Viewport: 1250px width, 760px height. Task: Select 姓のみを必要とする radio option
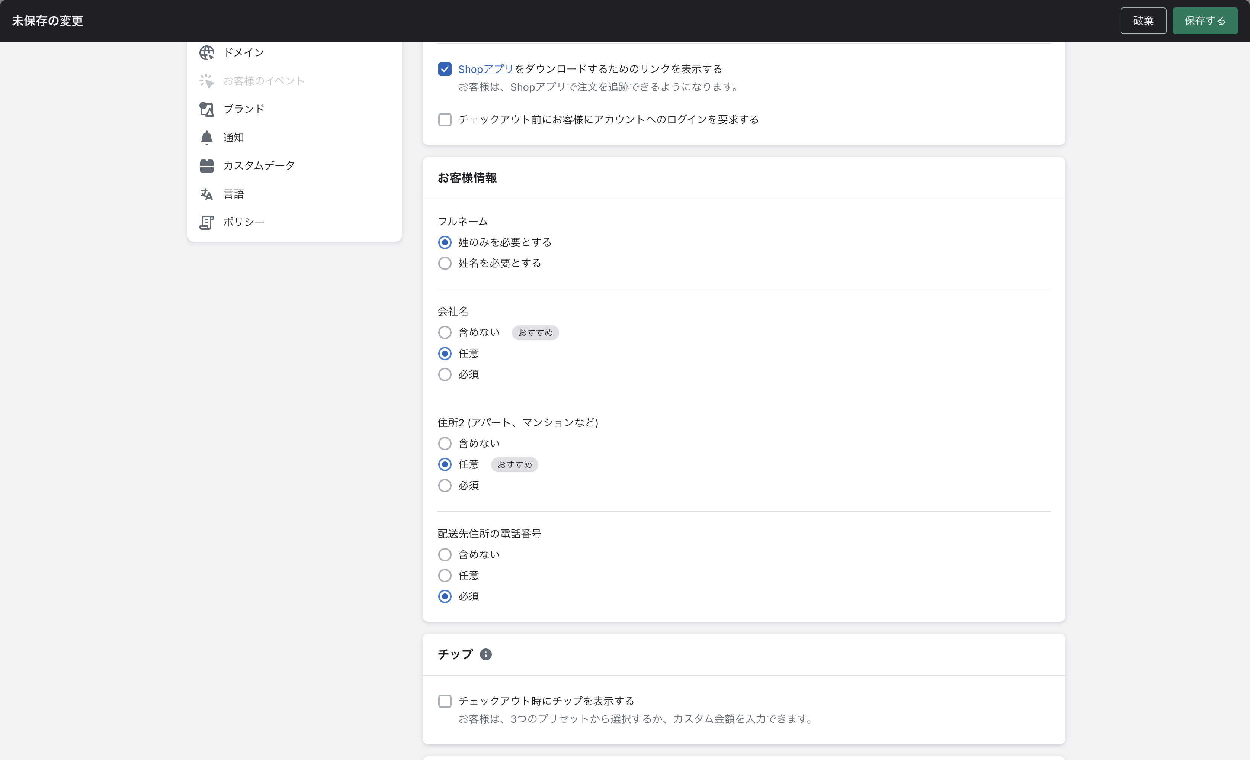(445, 242)
